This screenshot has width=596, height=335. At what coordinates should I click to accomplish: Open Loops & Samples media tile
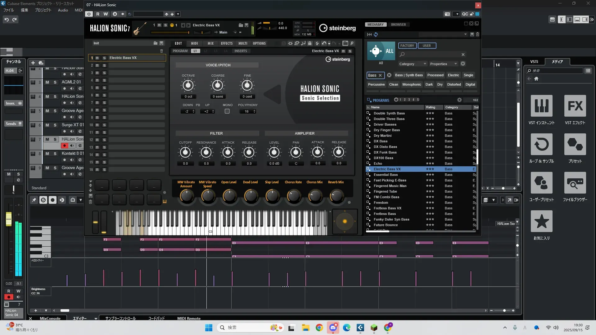(x=541, y=145)
